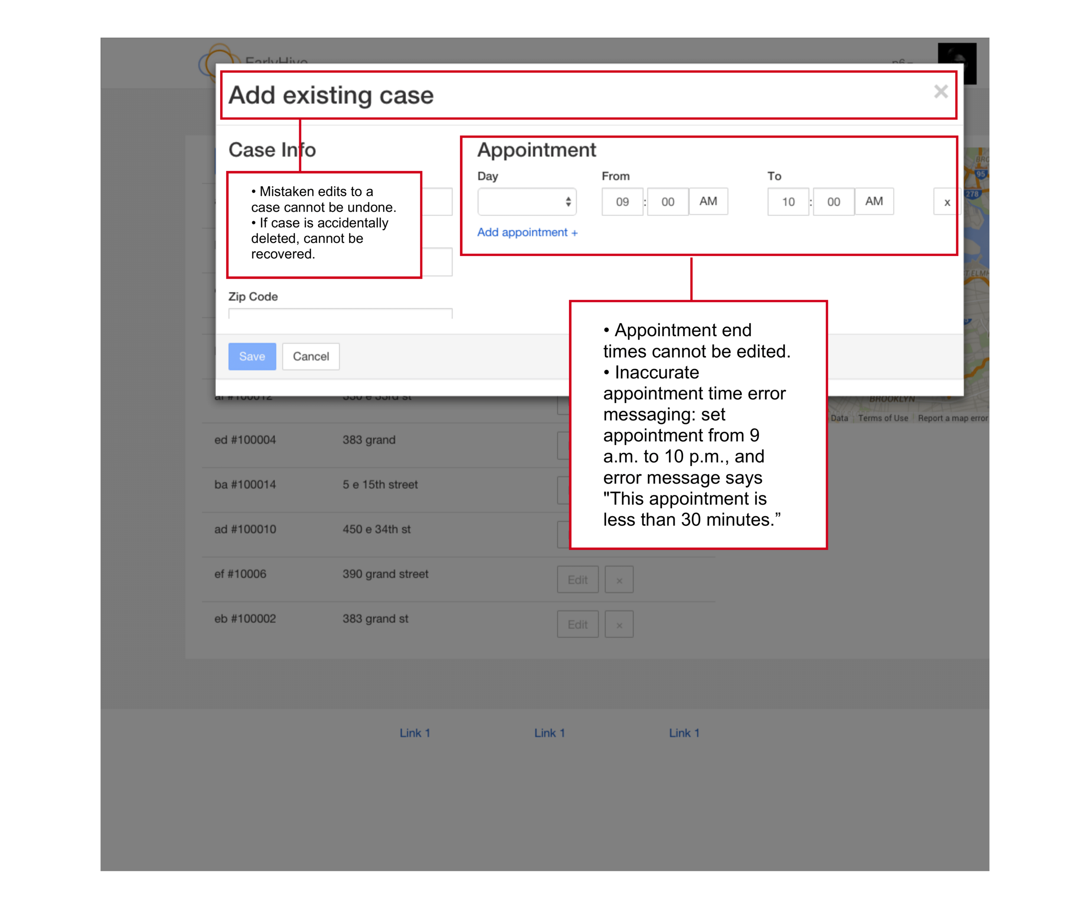The width and height of the screenshot is (1090, 909).
Task: Save the case
Action: (252, 357)
